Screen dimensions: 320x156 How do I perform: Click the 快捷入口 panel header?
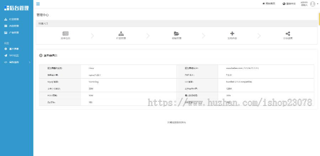pyautogui.click(x=176, y=23)
